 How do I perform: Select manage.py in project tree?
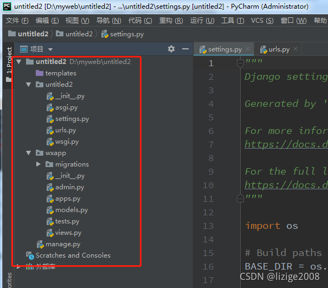pos(63,244)
